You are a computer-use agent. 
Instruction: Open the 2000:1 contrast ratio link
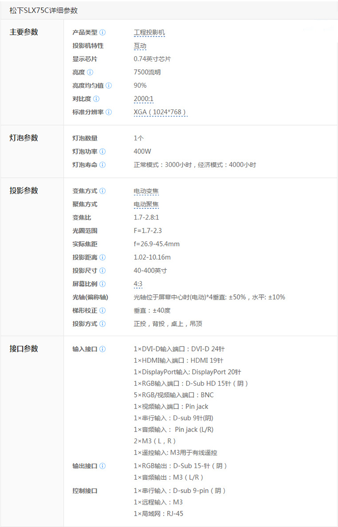(x=144, y=99)
